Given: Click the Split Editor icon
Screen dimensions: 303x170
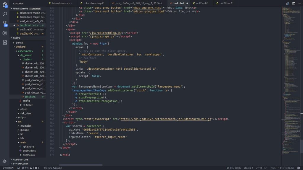Looking at the screenshot, I should (294, 3).
